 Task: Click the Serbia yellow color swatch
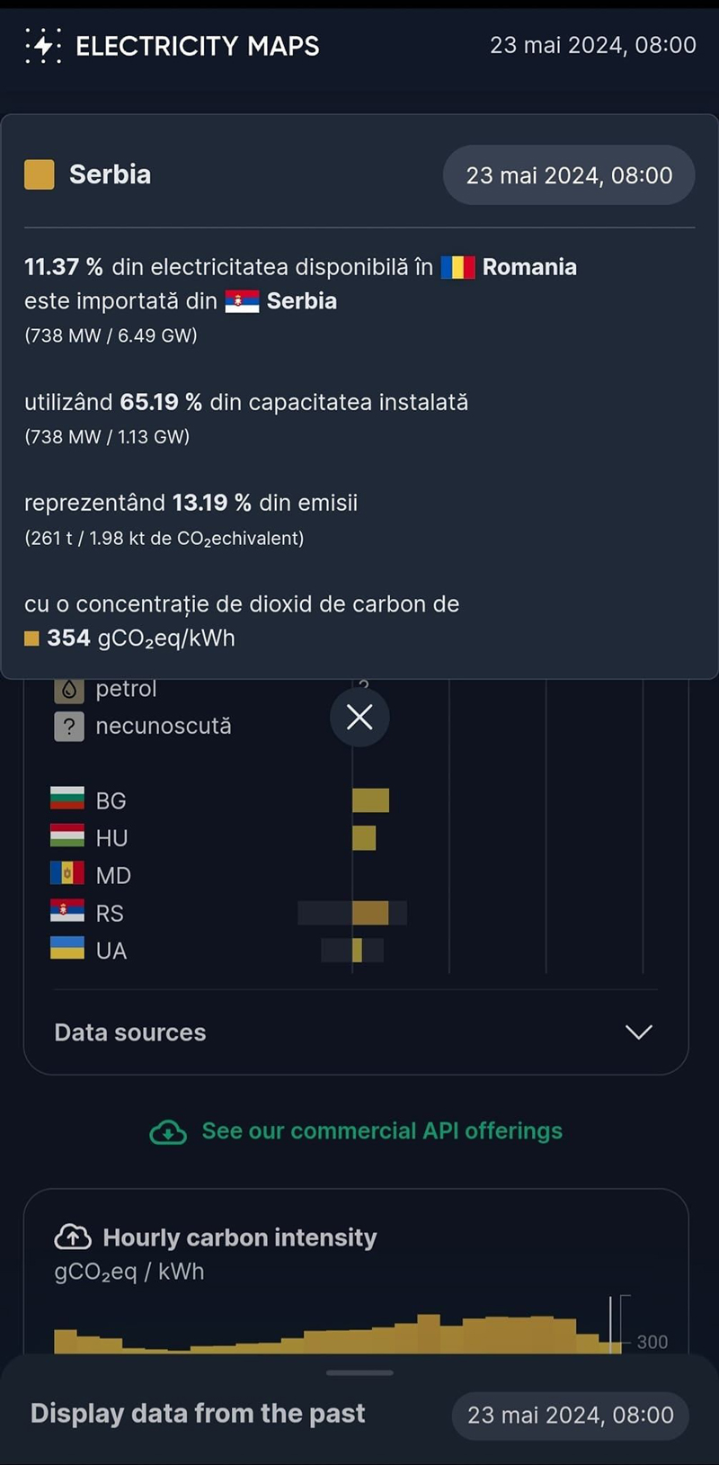point(40,174)
